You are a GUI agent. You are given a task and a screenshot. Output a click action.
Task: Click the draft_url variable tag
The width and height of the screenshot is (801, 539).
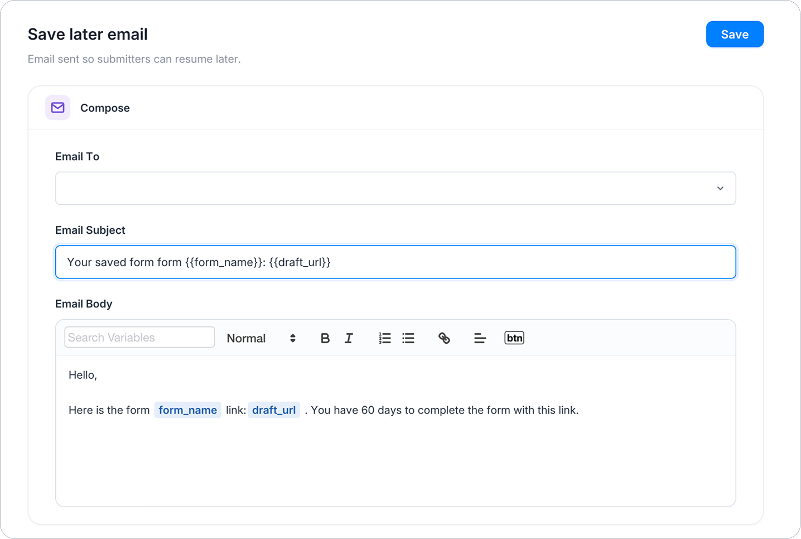coord(274,410)
